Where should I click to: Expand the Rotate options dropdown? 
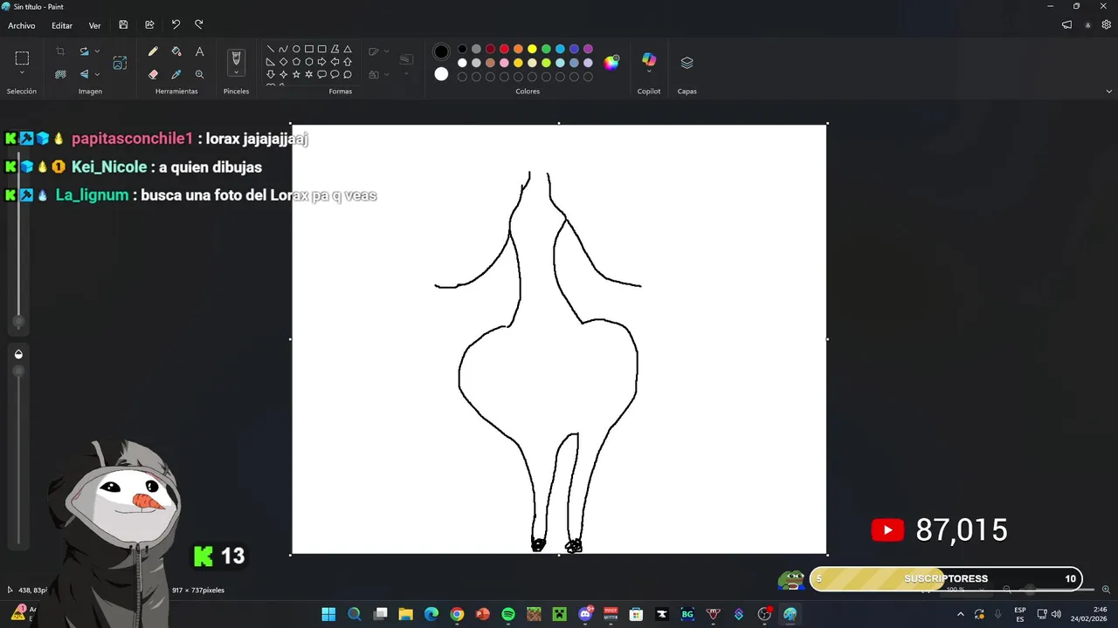click(x=97, y=51)
